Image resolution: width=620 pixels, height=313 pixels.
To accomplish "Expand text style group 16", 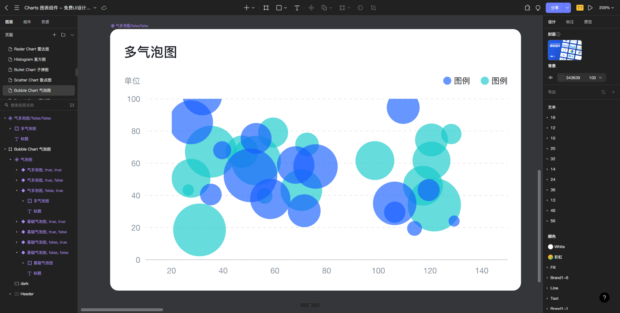I will [x=547, y=118].
